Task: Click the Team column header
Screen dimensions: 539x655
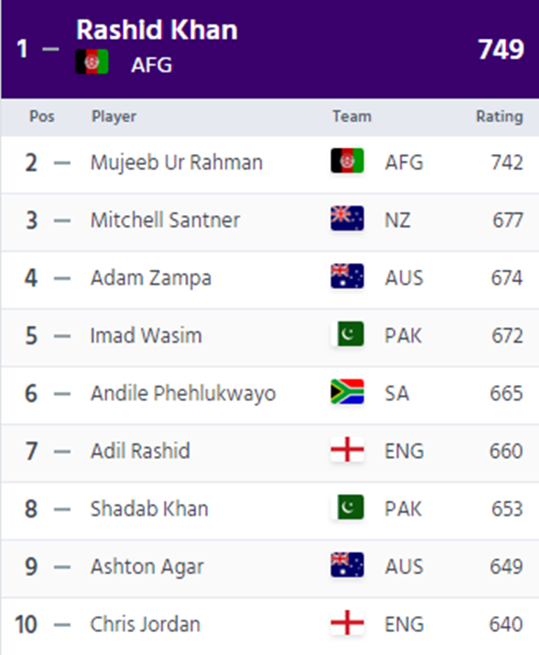Action: click(352, 116)
